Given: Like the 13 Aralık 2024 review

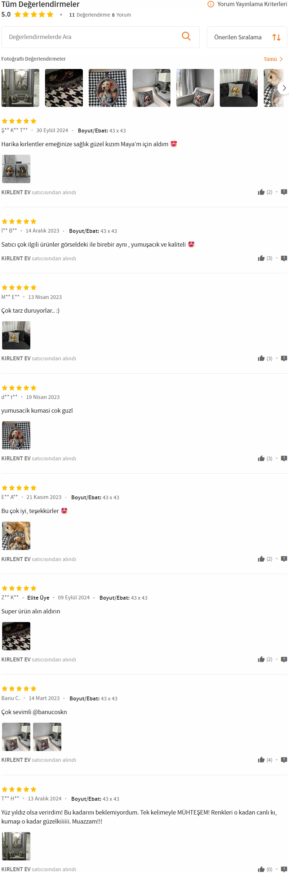Looking at the screenshot, I should pos(261,869).
